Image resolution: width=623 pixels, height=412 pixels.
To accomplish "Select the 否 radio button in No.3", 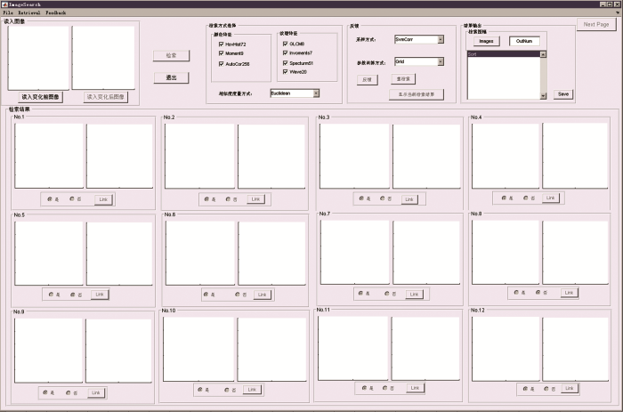I will 382,198.
